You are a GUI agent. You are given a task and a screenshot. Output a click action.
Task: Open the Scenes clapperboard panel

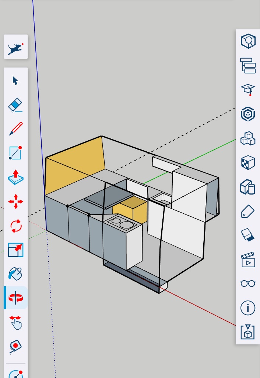(x=248, y=260)
